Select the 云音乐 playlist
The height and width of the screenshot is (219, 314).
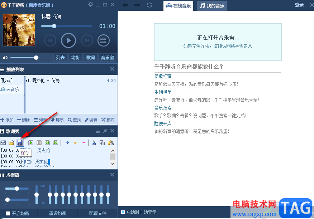coord(10,89)
